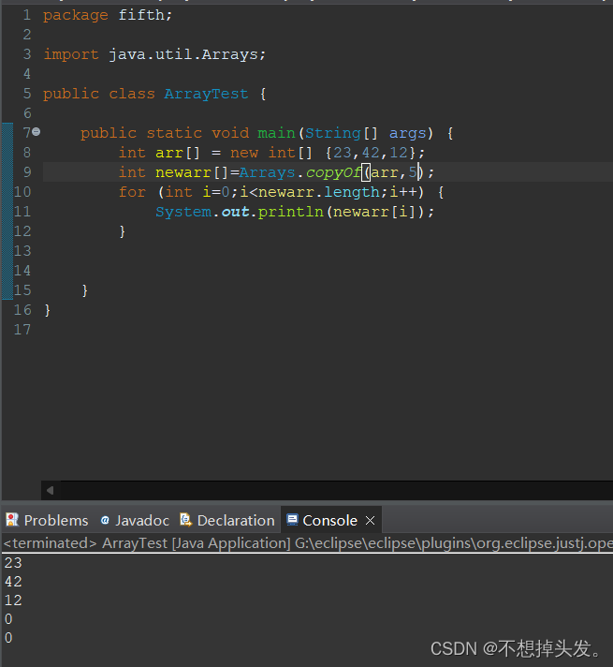The width and height of the screenshot is (613, 667).
Task: Click the closing brace on line 16
Action: [x=47, y=310]
